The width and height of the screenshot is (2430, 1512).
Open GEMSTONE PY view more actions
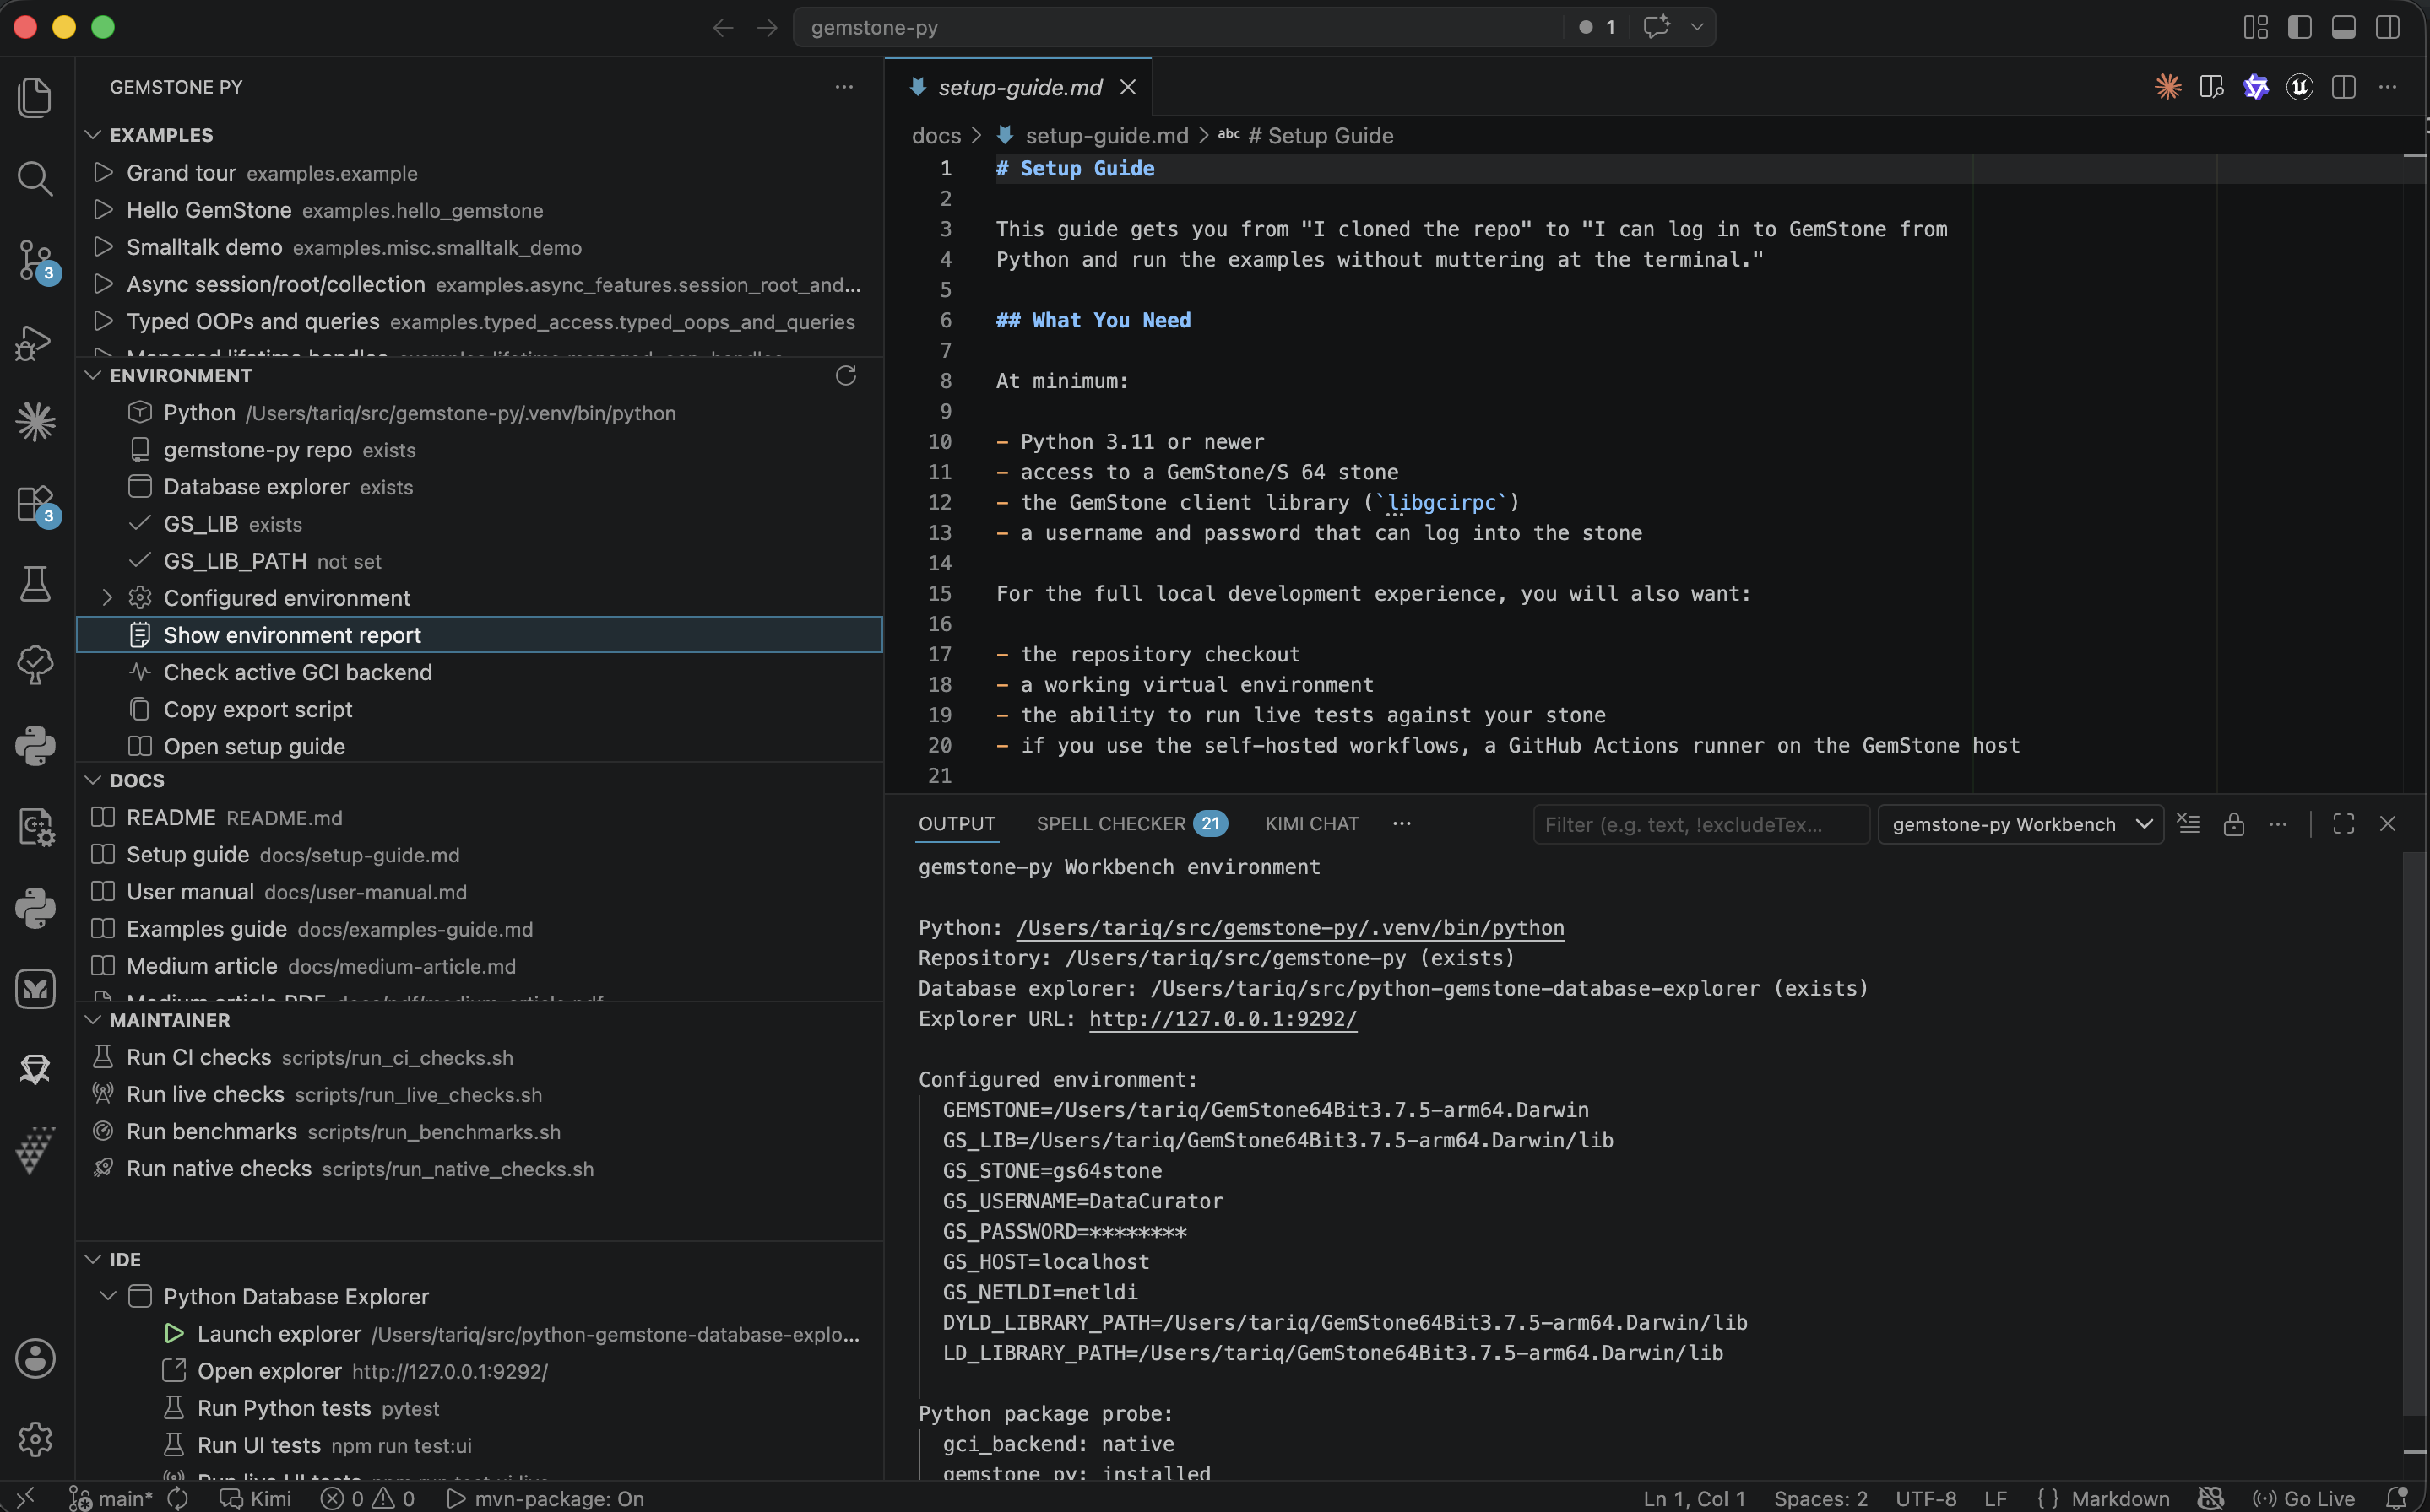tap(844, 87)
